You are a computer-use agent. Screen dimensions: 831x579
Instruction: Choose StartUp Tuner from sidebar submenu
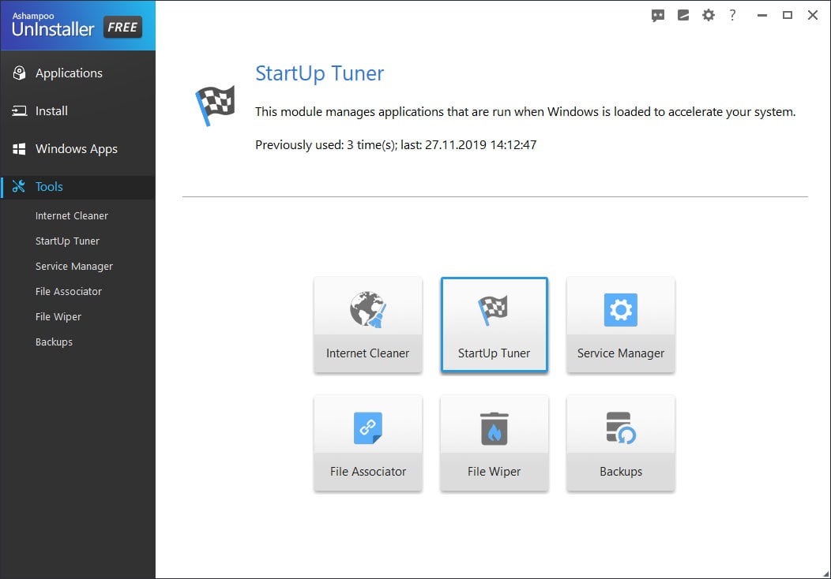67,241
